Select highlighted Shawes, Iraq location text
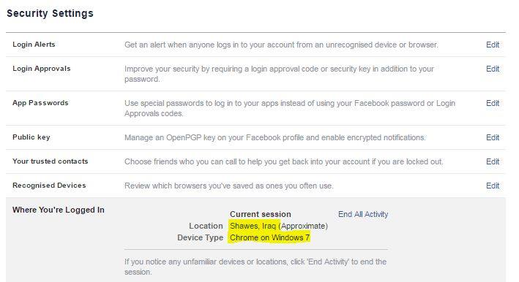Image resolution: width=519 pixels, height=282 pixels. click(x=253, y=226)
